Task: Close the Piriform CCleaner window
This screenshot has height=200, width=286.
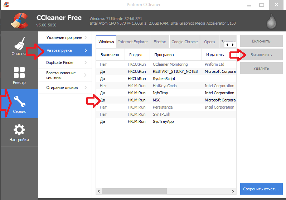Action: 277,5
